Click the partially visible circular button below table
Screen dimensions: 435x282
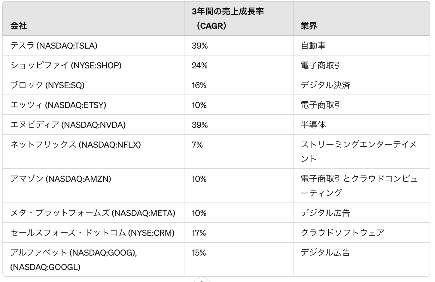click(202, 280)
